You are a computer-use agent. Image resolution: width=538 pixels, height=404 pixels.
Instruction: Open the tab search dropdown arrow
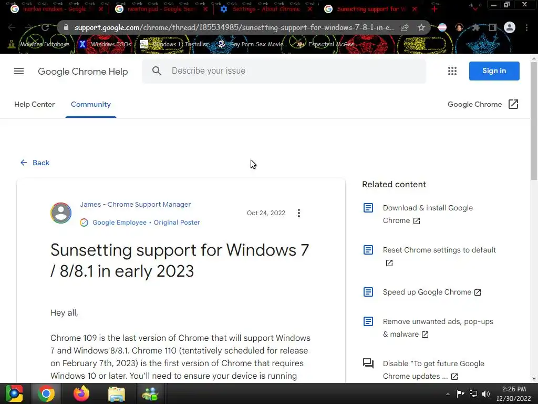click(x=475, y=8)
